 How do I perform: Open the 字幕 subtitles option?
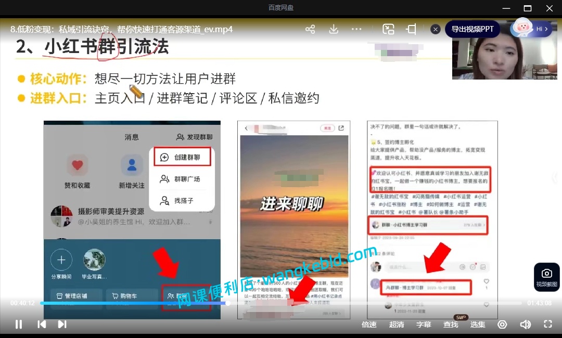tap(424, 324)
